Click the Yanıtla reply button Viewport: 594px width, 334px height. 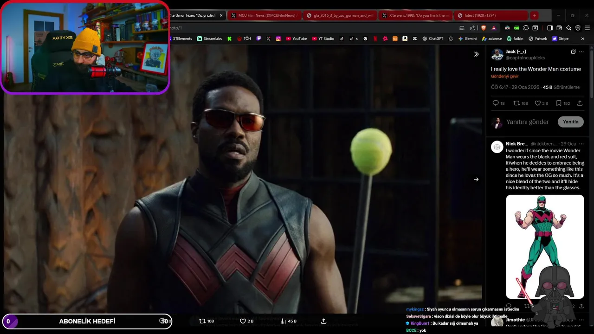click(x=570, y=122)
